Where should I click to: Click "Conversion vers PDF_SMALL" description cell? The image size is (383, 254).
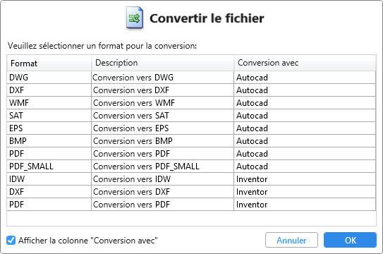coord(163,167)
